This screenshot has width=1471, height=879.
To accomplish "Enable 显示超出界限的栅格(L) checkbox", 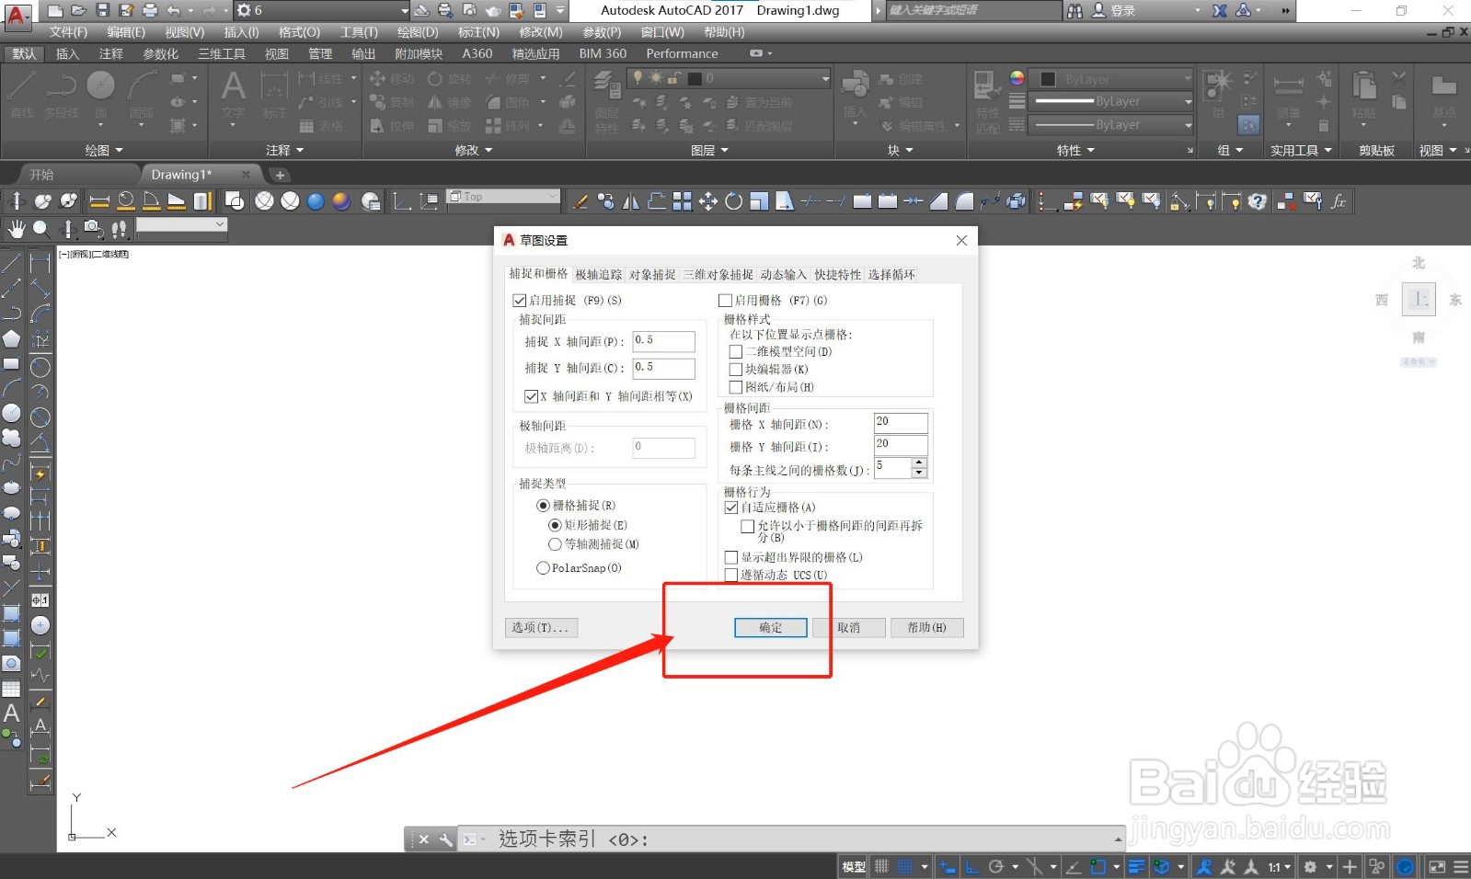I will pyautogui.click(x=731, y=557).
